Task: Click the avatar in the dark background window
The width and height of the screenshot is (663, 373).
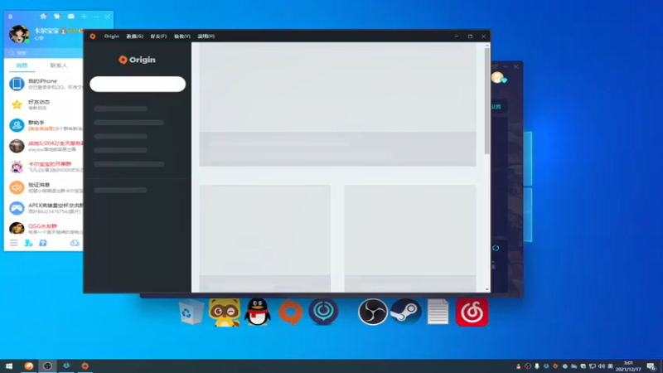Action: pos(497,77)
